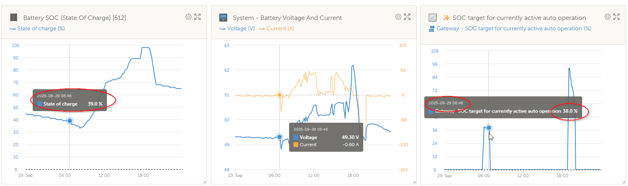Open settings gear for Battery Voltage And Current widget
The height and width of the screenshot is (186, 628).
pyautogui.click(x=398, y=17)
